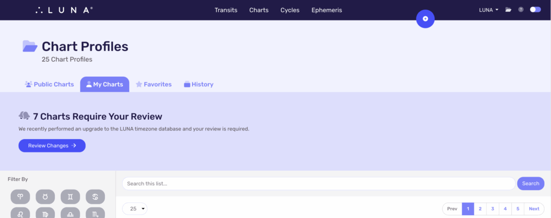Viewport: 551px width, 218px height.
Task: Open the 25 per page dropdown
Action: pos(135,209)
